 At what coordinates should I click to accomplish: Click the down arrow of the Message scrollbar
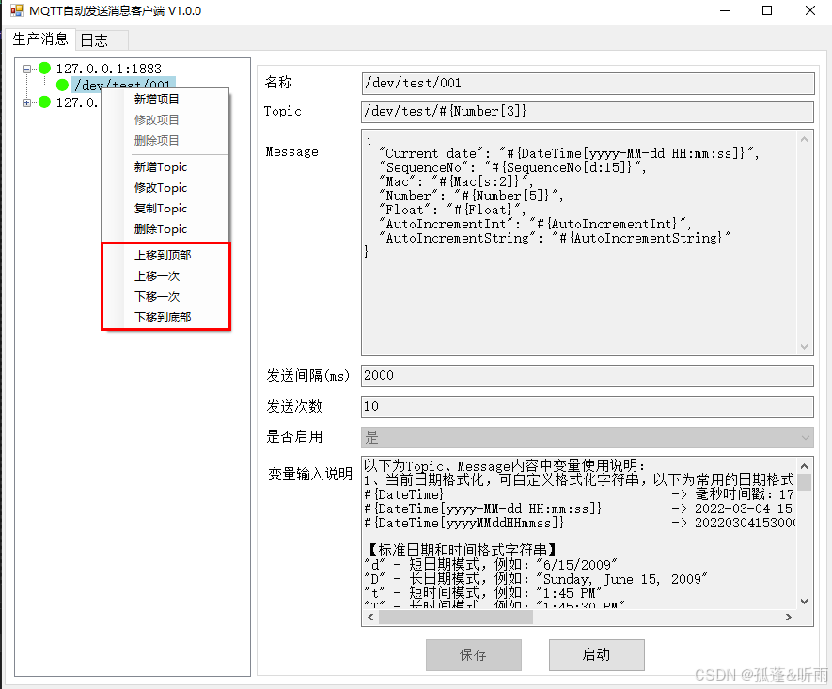click(805, 347)
